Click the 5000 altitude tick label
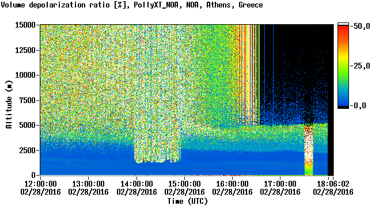 (27, 126)
